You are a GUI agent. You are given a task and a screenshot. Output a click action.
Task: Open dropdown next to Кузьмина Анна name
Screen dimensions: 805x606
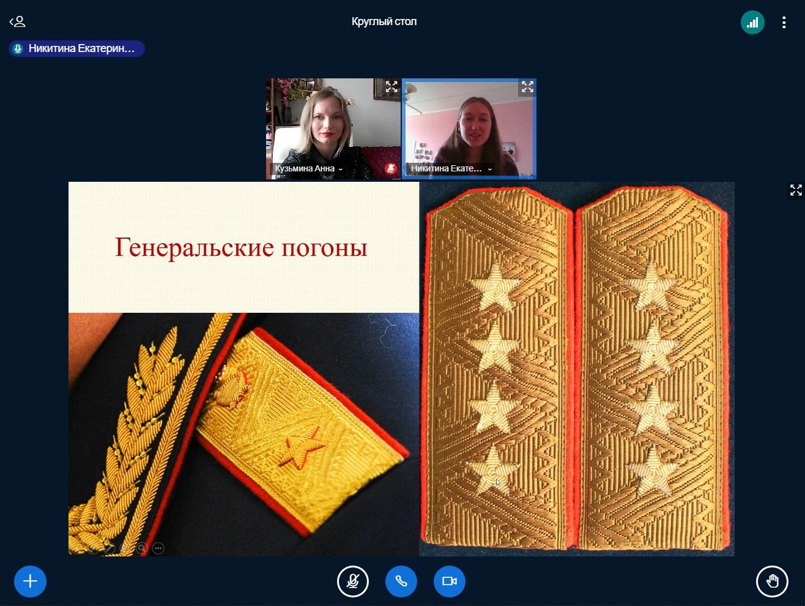coord(341,169)
